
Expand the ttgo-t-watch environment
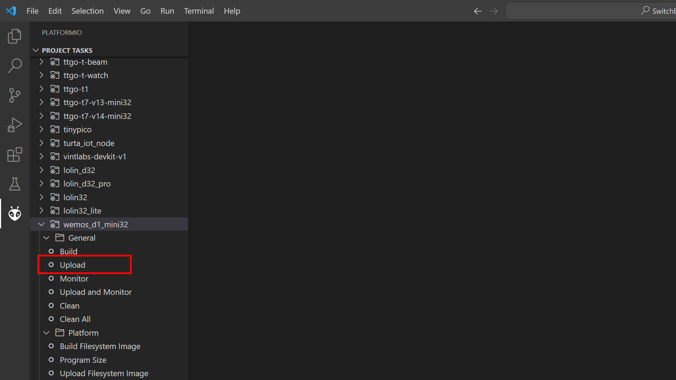pyautogui.click(x=41, y=75)
